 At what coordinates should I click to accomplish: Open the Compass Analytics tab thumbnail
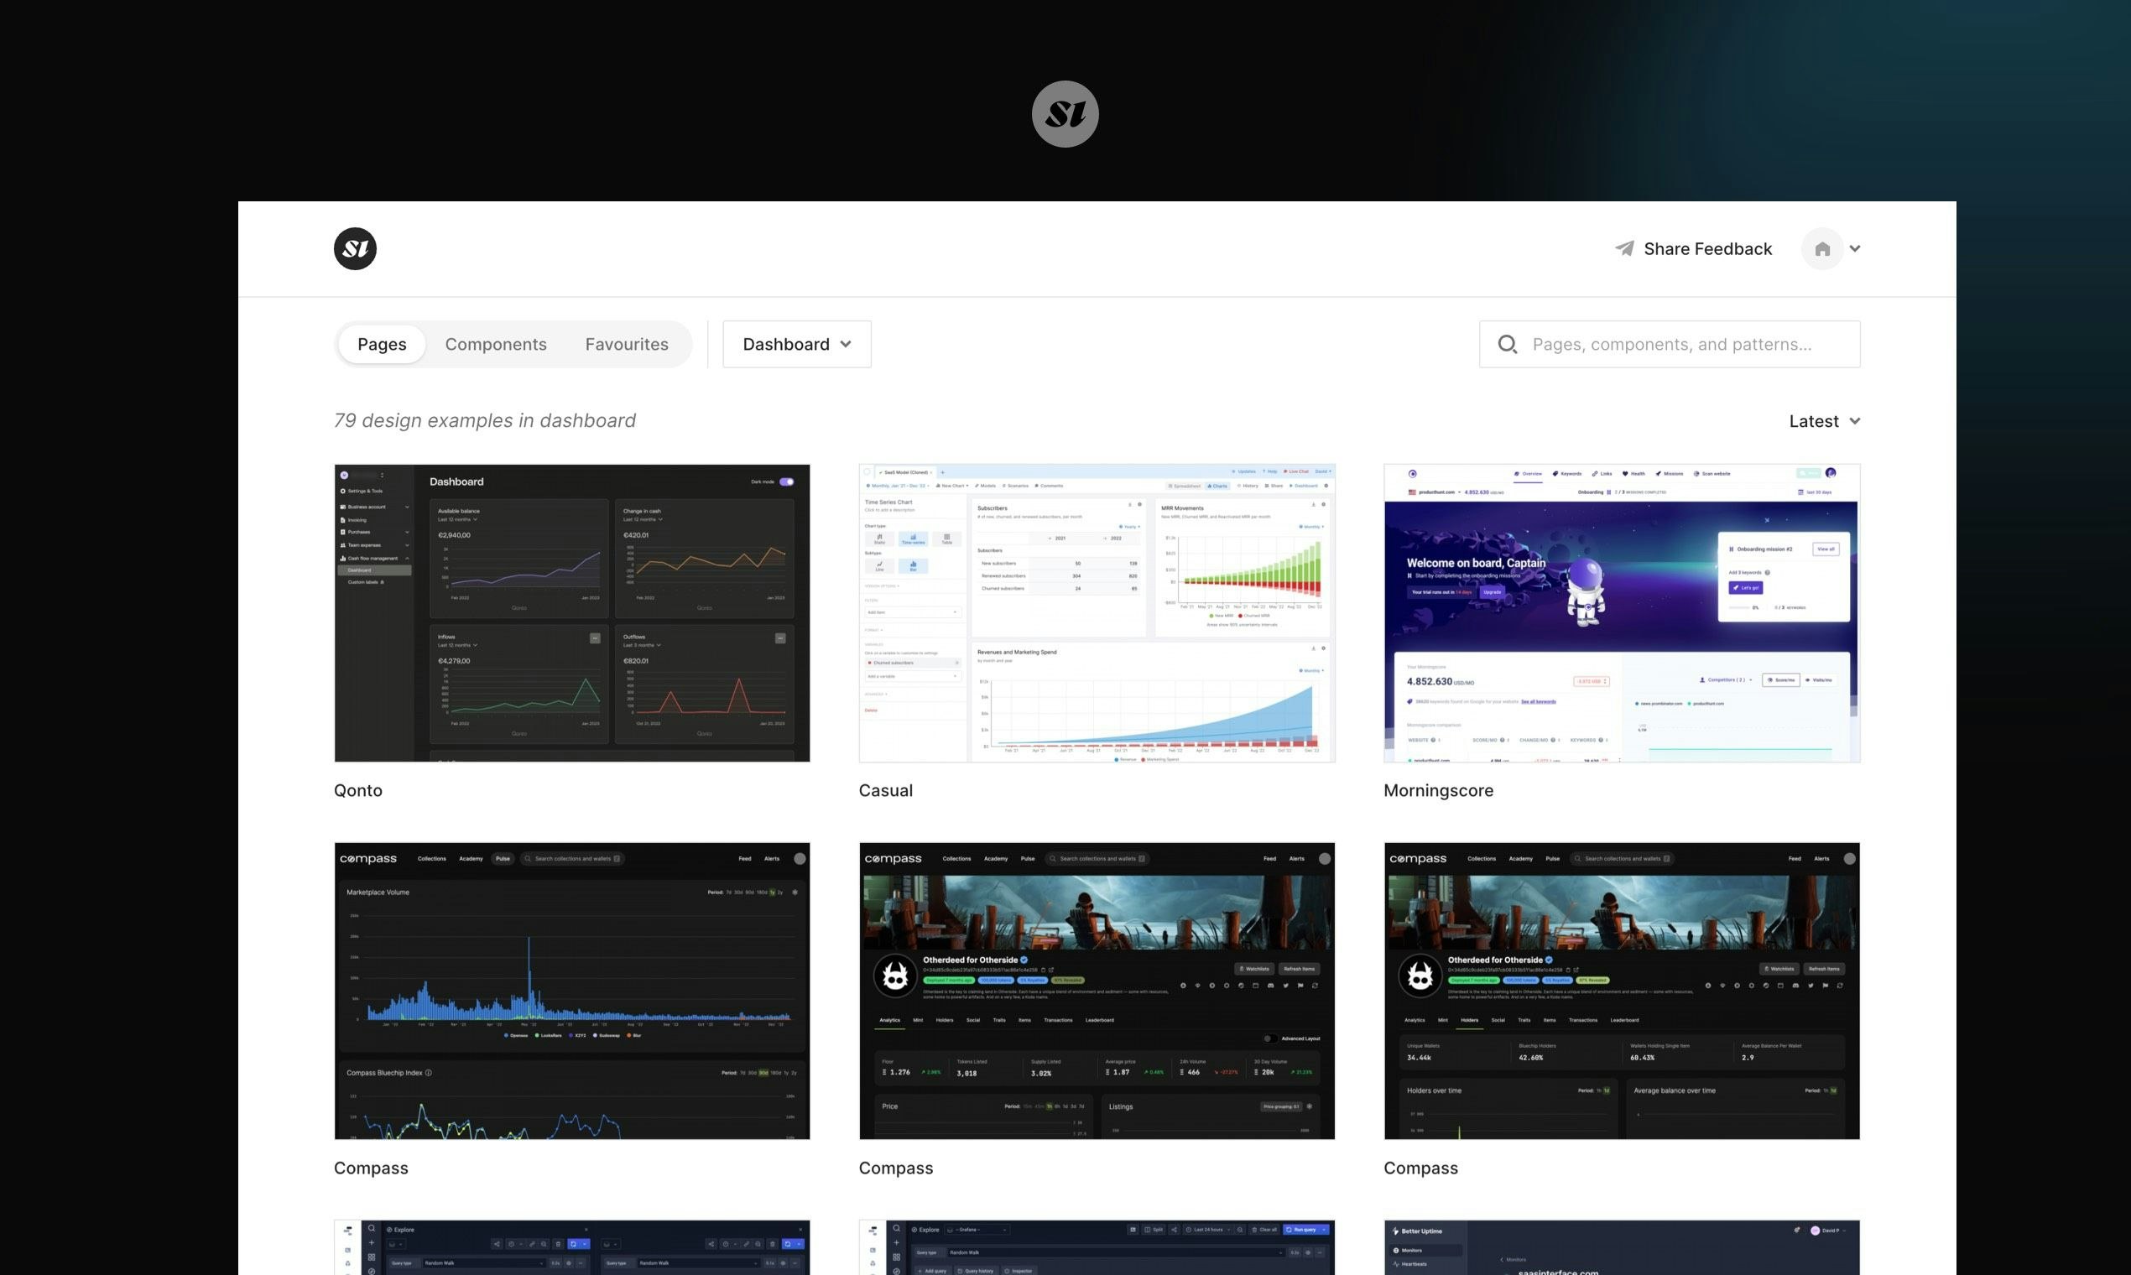click(1097, 991)
